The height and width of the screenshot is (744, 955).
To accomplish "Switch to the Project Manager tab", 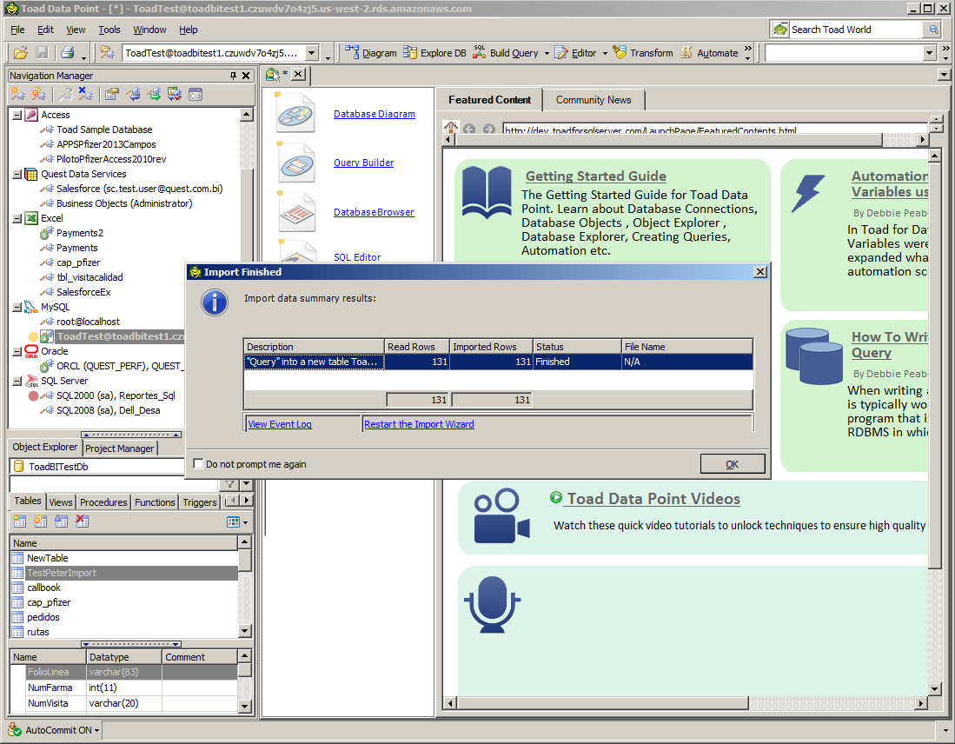I will pyautogui.click(x=119, y=448).
